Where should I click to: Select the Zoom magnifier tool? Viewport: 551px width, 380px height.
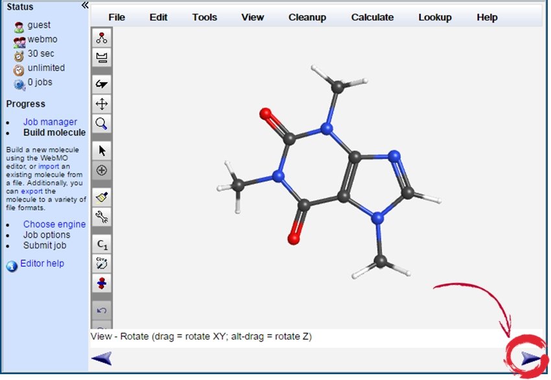point(100,124)
